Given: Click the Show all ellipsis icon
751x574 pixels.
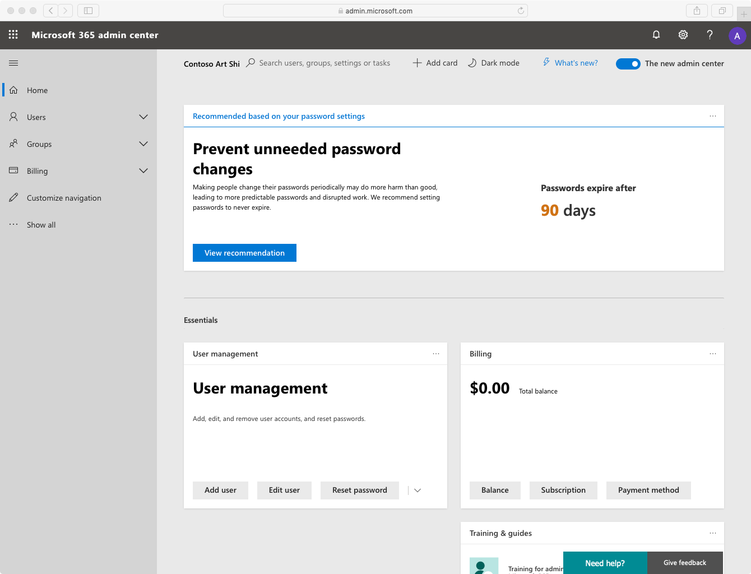Looking at the screenshot, I should pos(13,224).
